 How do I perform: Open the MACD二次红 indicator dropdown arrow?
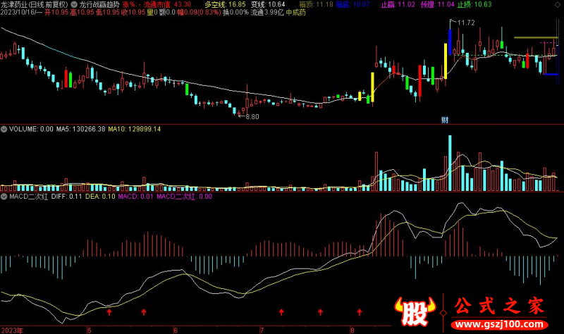click(x=4, y=197)
